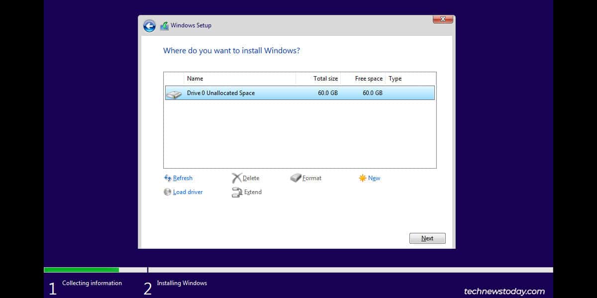Click the Delete X icon
The width and height of the screenshot is (597, 298).
(237, 178)
